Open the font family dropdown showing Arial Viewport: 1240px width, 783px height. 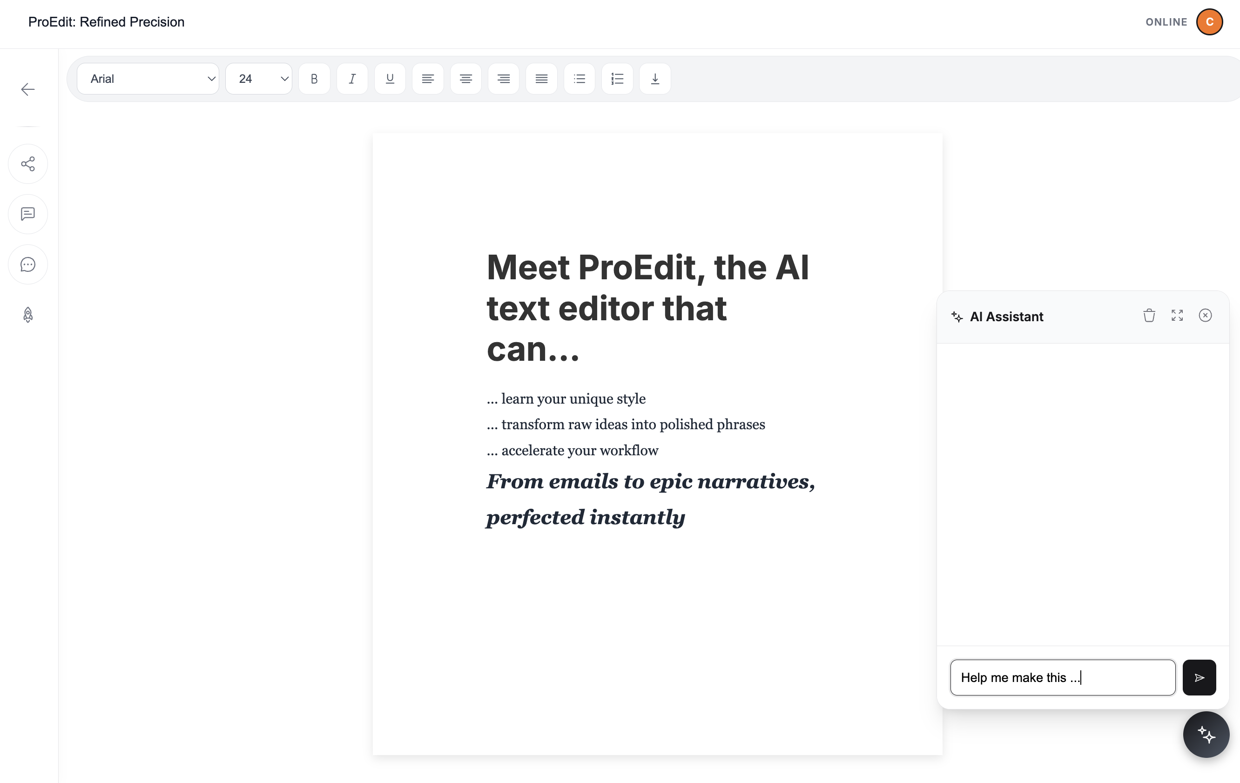[148, 78]
